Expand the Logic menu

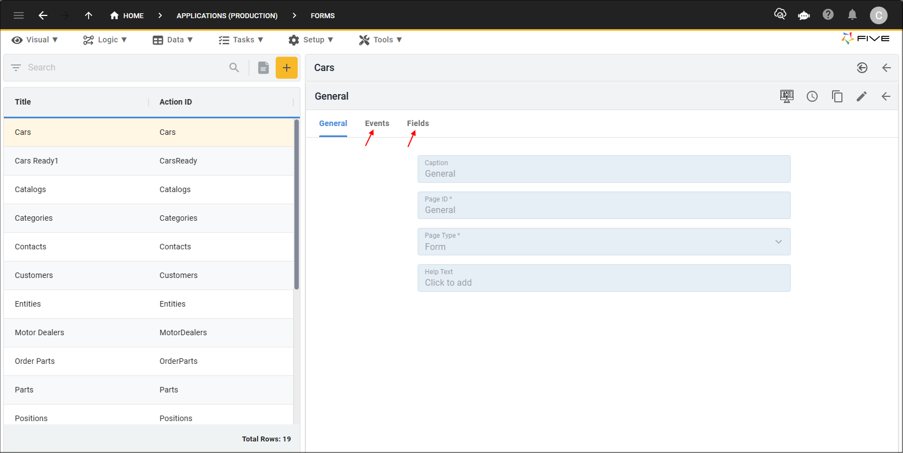[105, 40]
